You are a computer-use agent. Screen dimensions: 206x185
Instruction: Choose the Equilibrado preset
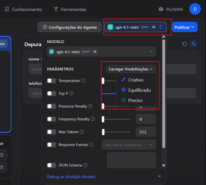pos(136,90)
